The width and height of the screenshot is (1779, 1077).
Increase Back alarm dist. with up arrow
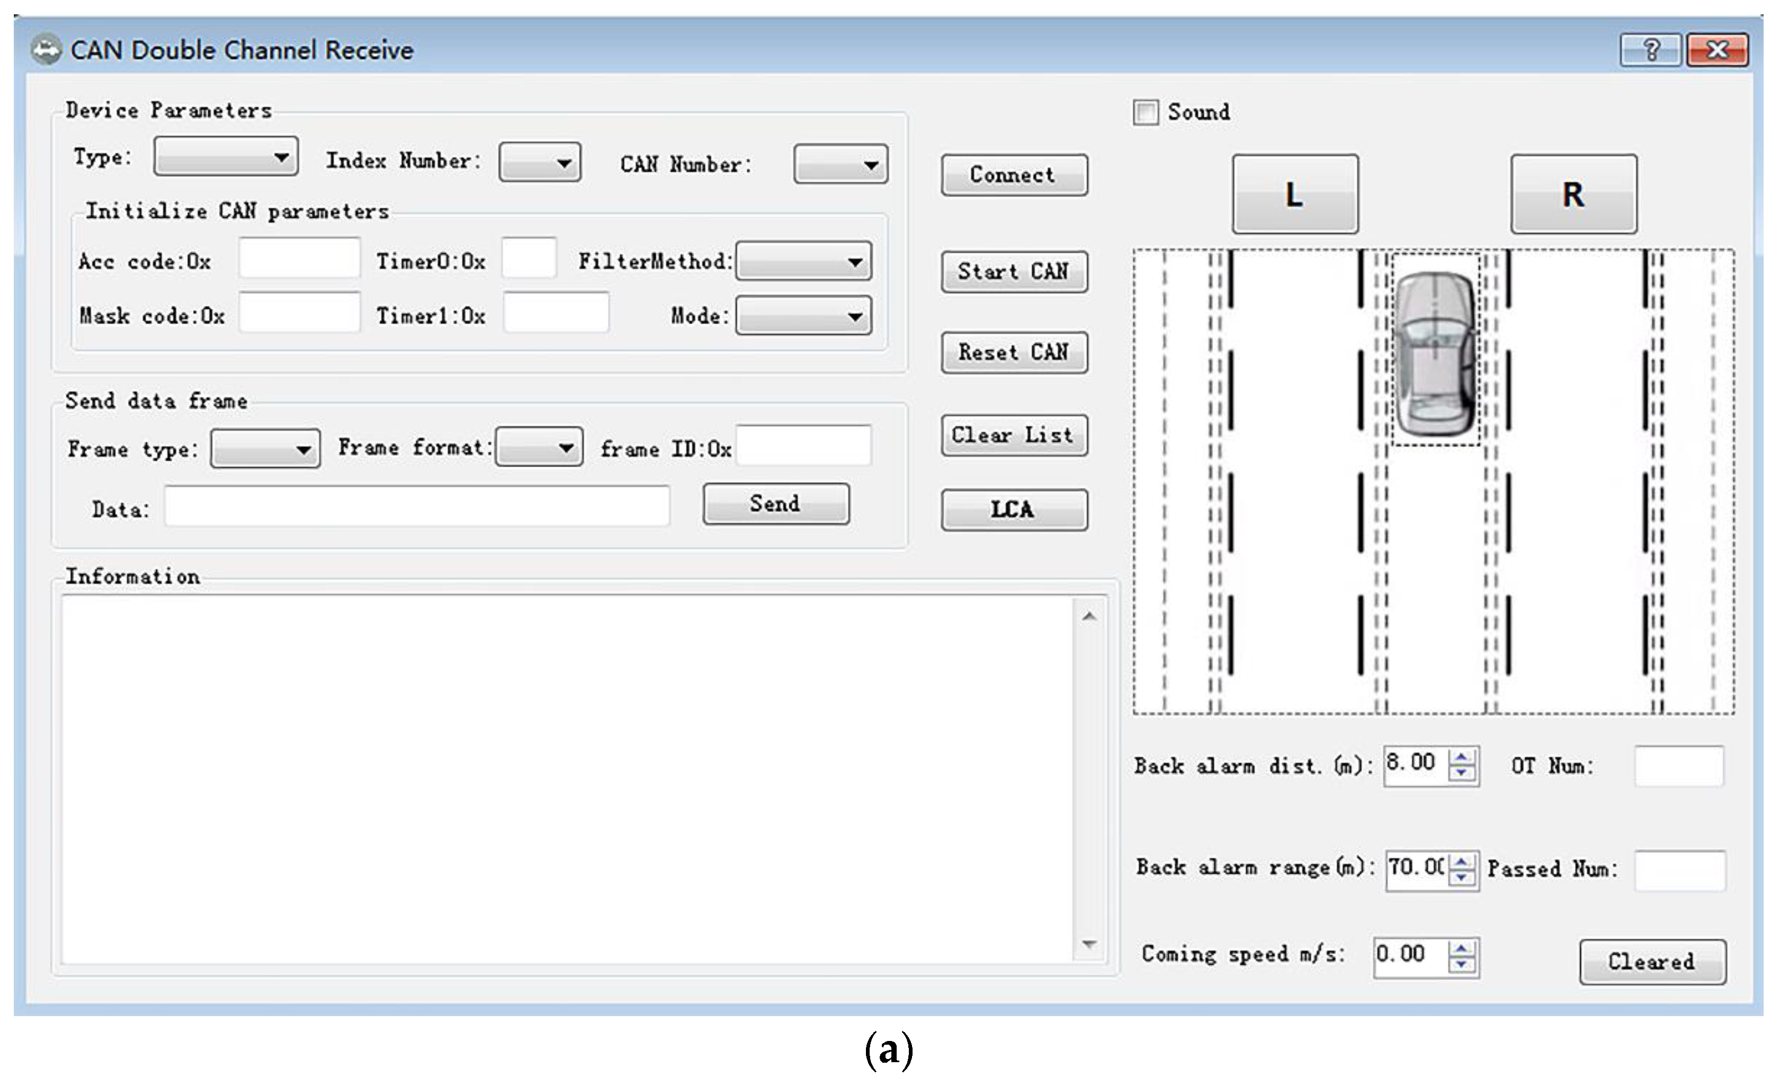point(1462,757)
